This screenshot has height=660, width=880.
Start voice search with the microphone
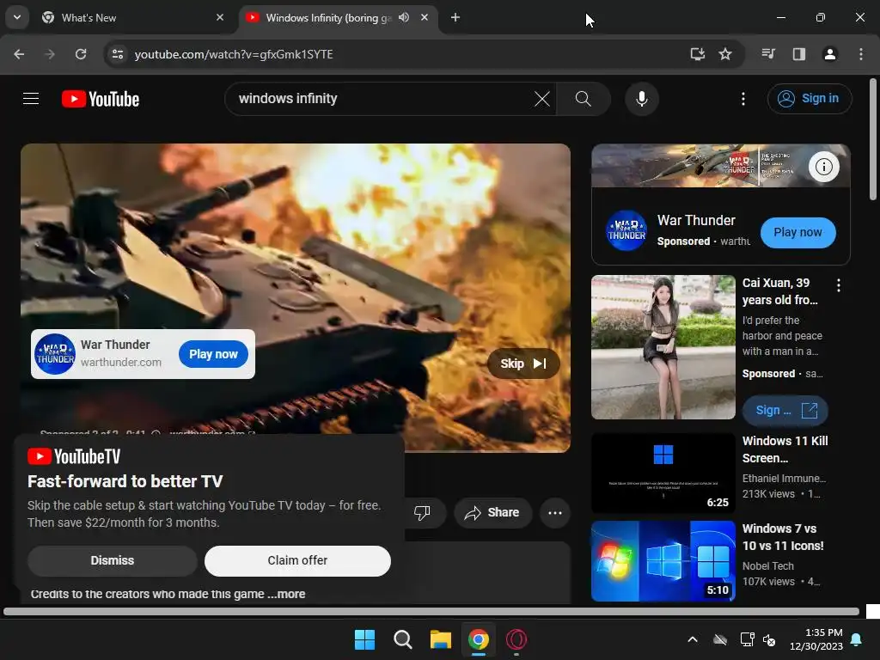click(x=641, y=99)
